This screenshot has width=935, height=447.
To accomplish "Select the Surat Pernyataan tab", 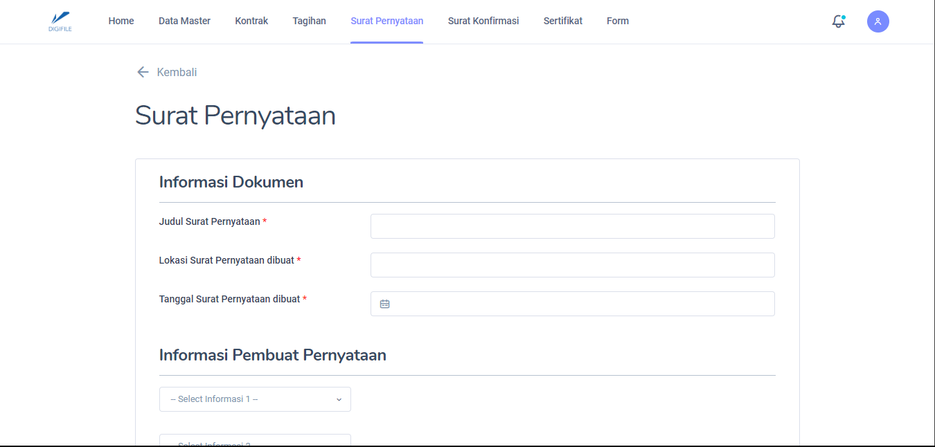I will coord(386,21).
